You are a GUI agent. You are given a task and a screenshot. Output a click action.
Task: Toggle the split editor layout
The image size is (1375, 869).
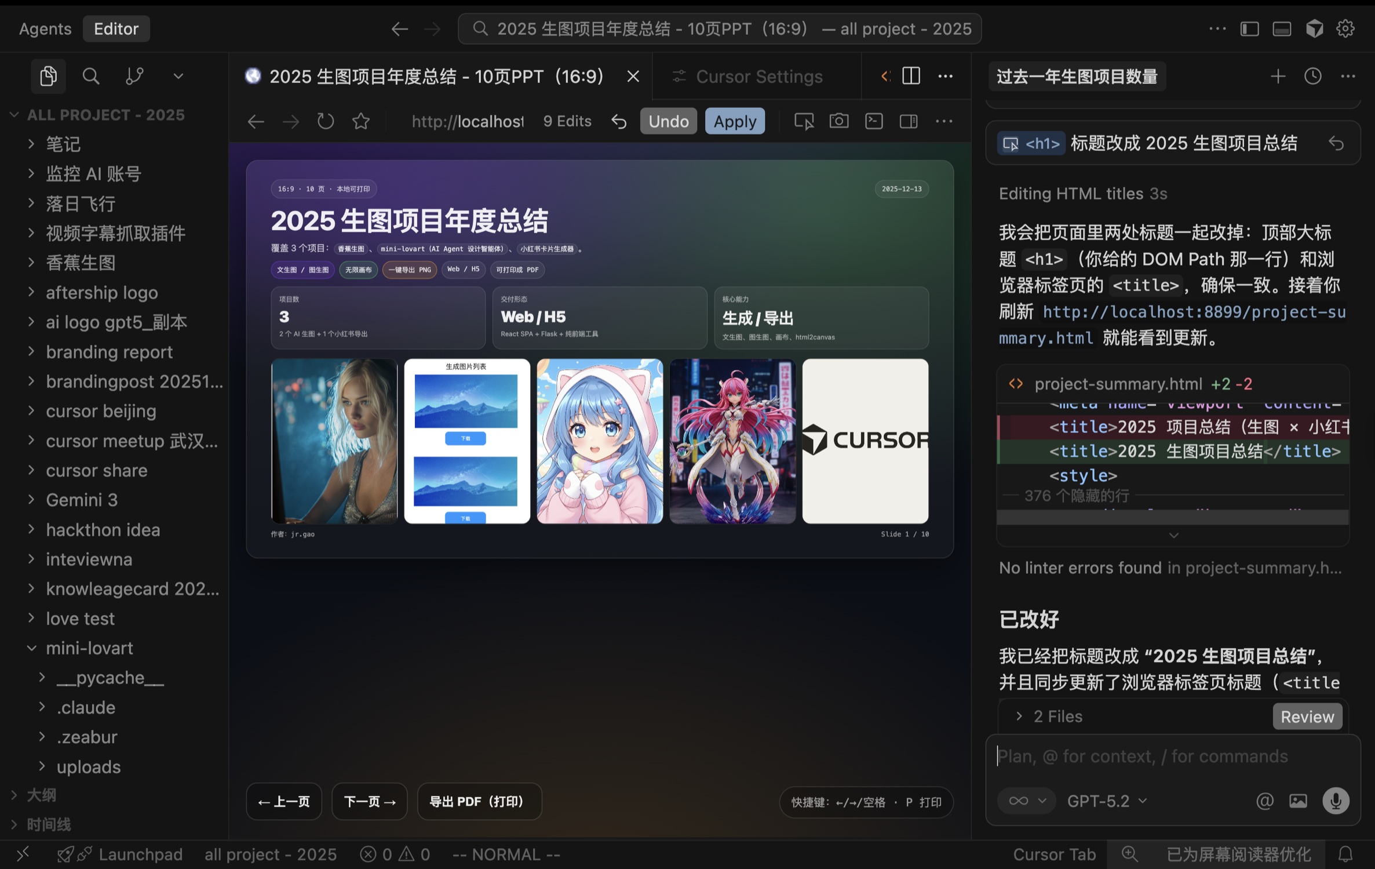911,76
